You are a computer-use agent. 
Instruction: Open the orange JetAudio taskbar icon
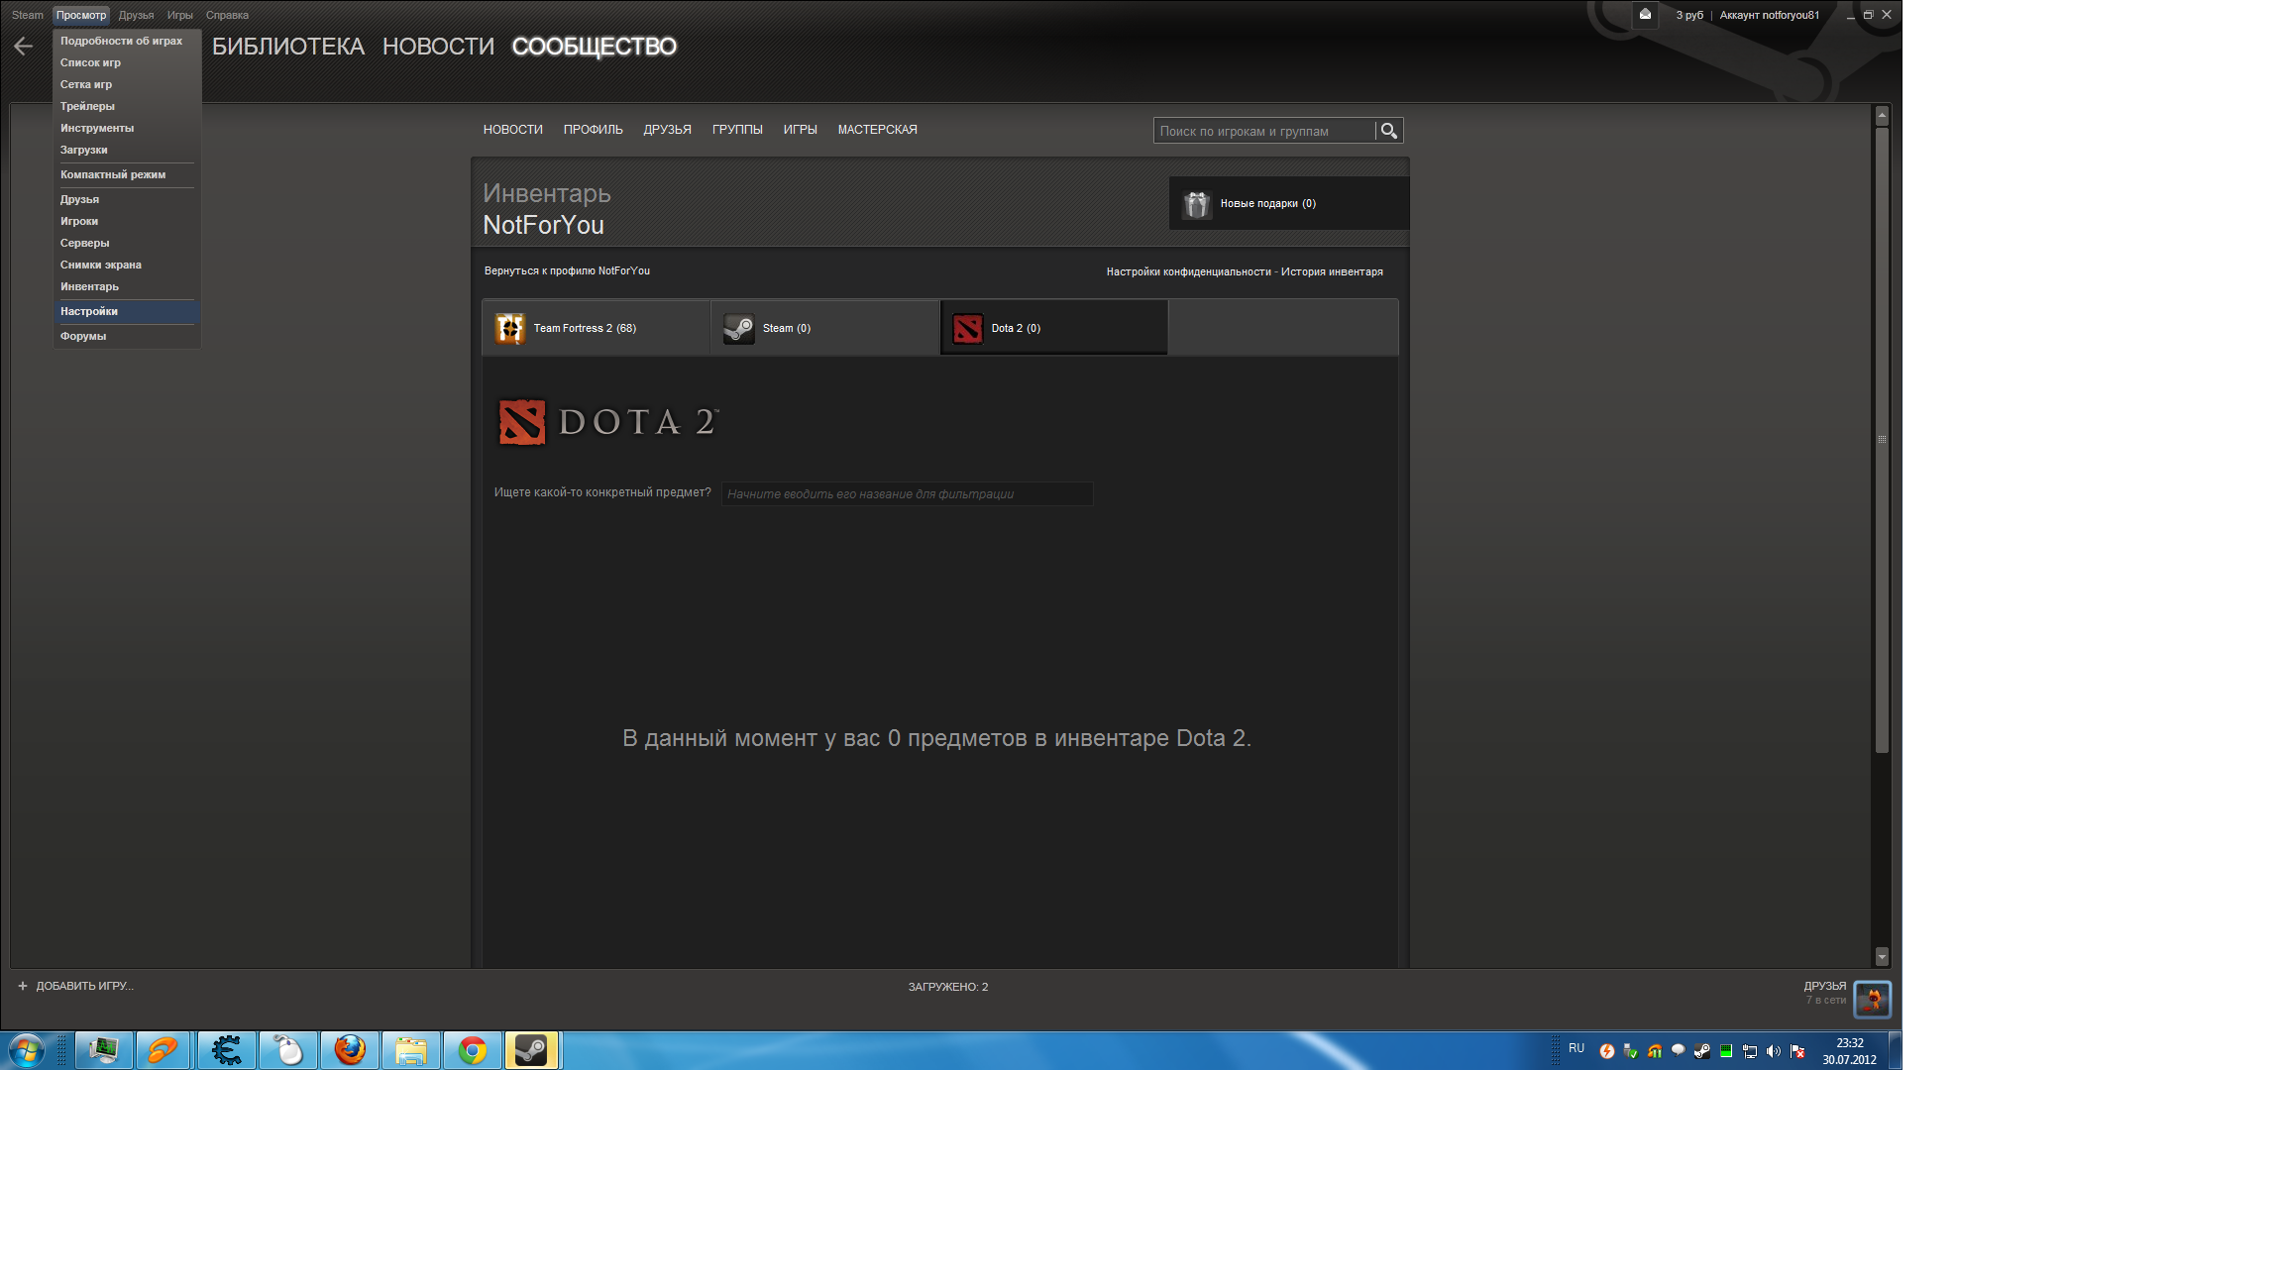[x=163, y=1050]
